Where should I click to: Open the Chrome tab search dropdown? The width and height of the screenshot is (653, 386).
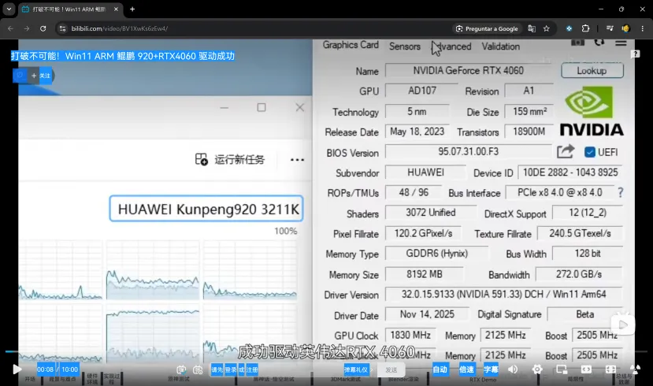tap(9, 9)
